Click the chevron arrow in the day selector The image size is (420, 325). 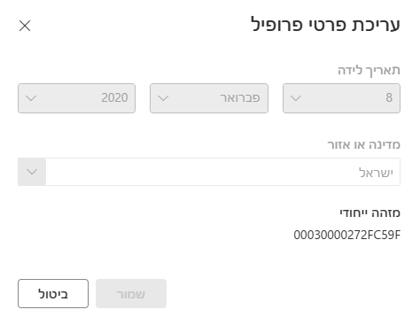point(296,98)
